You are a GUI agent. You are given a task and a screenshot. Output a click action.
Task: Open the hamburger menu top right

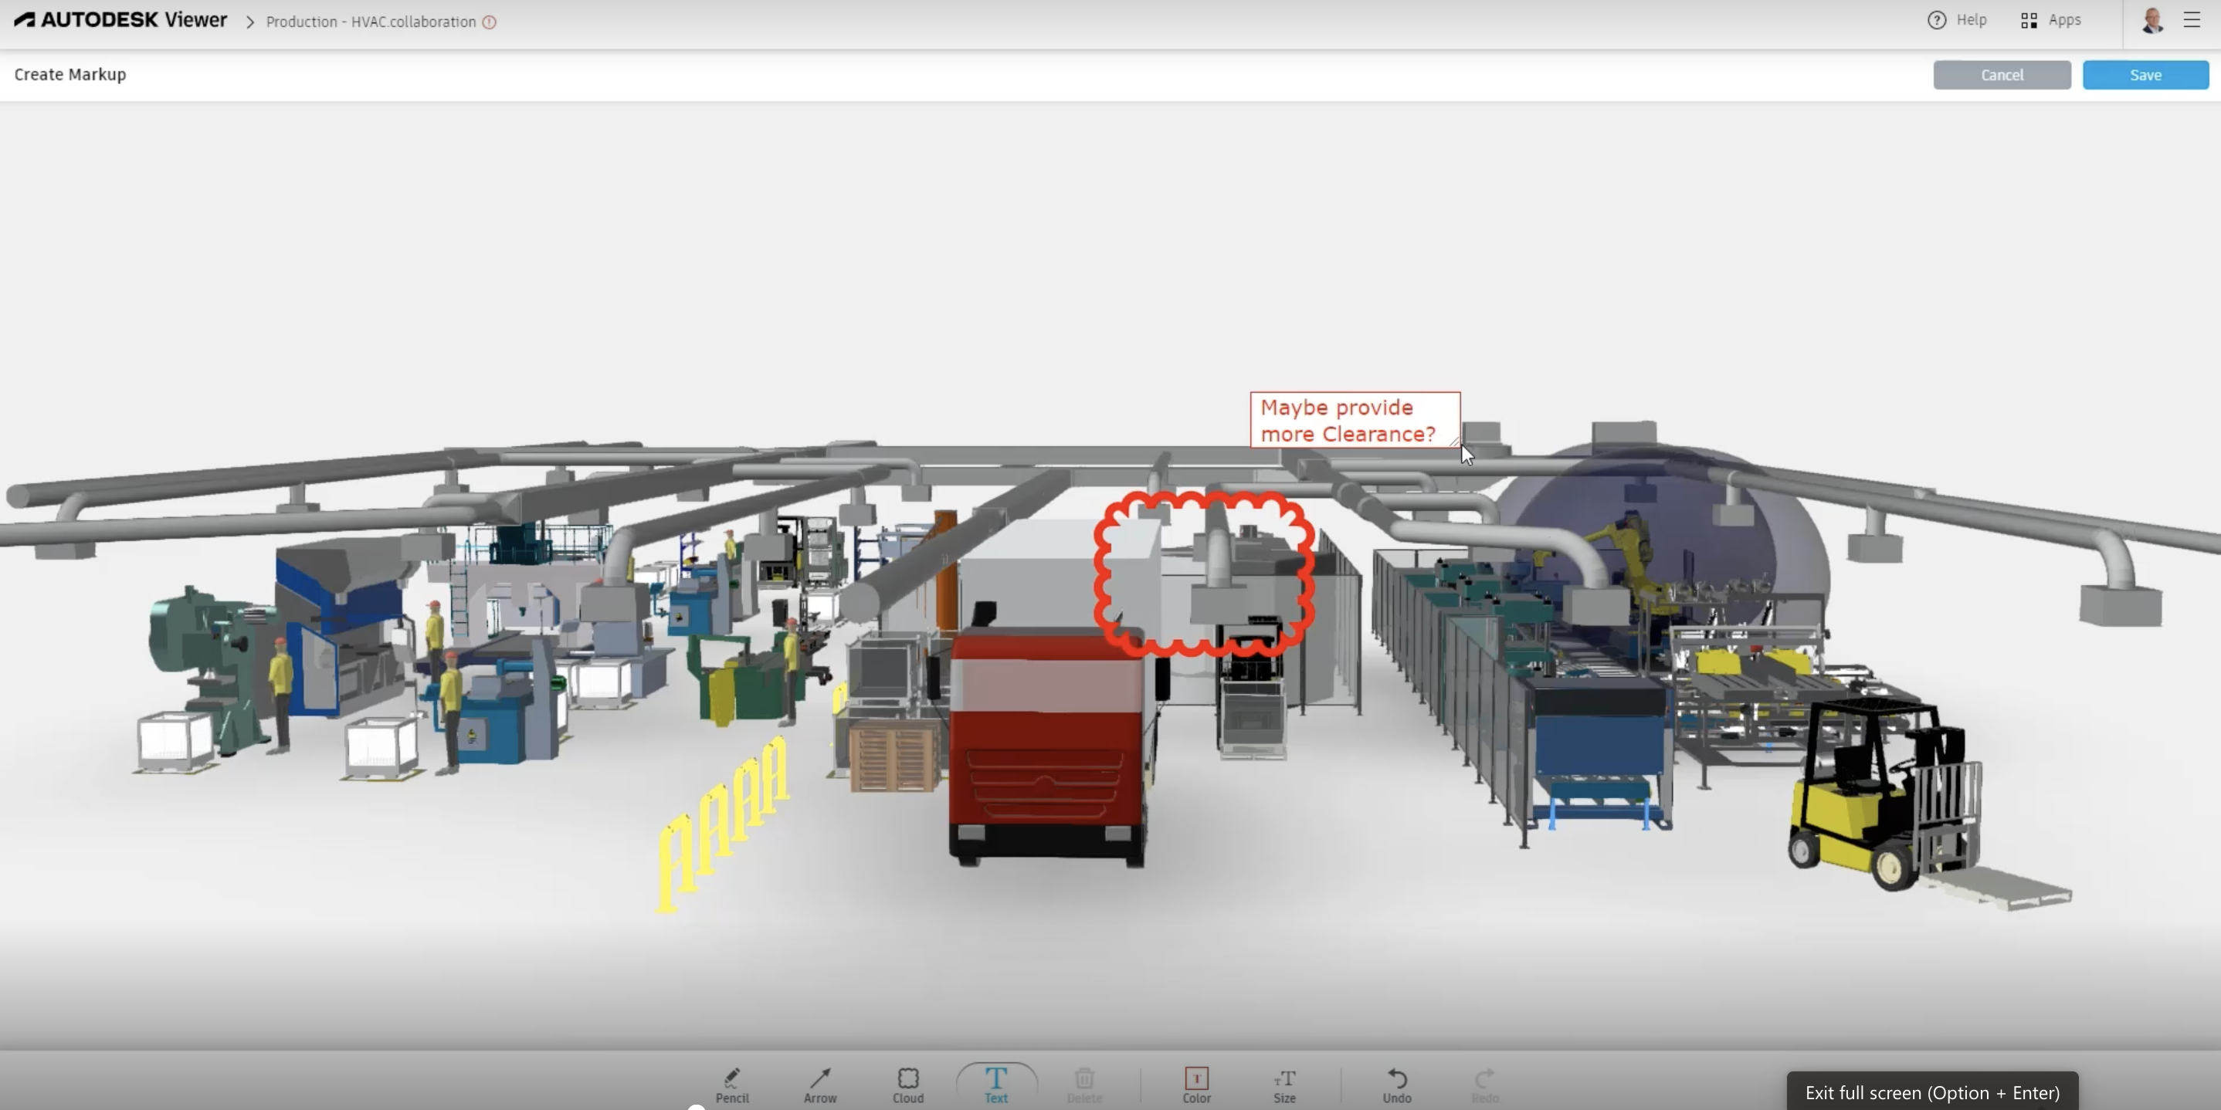coord(2192,20)
